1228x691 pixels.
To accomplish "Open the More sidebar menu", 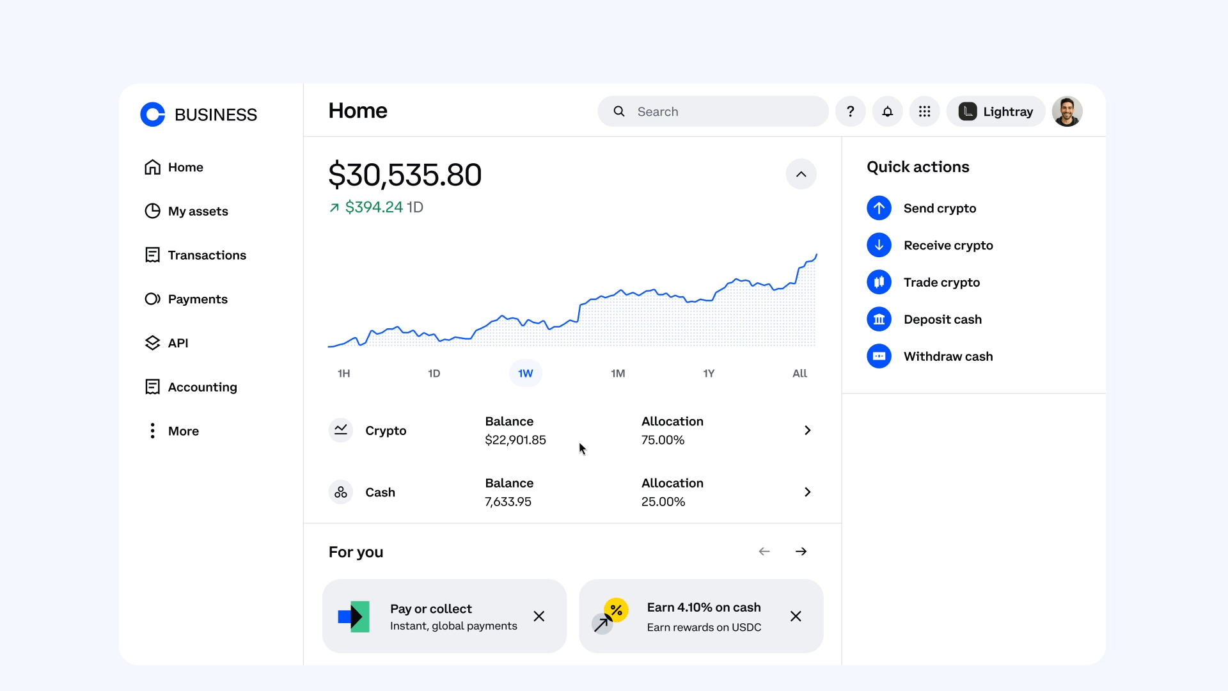I will pyautogui.click(x=171, y=431).
